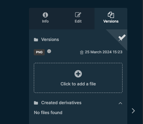143x124 pixels.
Task: Select the radio dot beside PNG
Action: [49, 51]
